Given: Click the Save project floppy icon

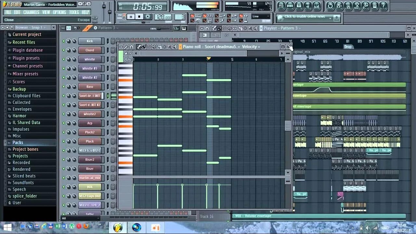Looking at the screenshot, I should (339, 6).
